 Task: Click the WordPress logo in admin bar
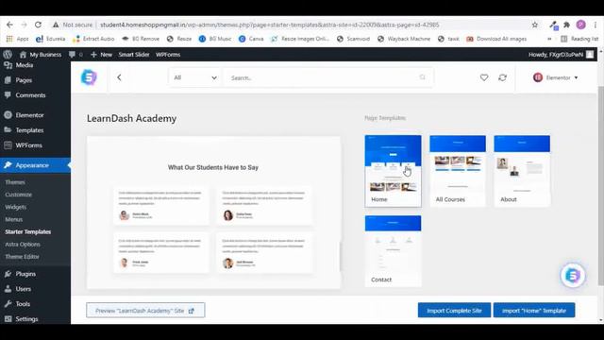click(8, 55)
